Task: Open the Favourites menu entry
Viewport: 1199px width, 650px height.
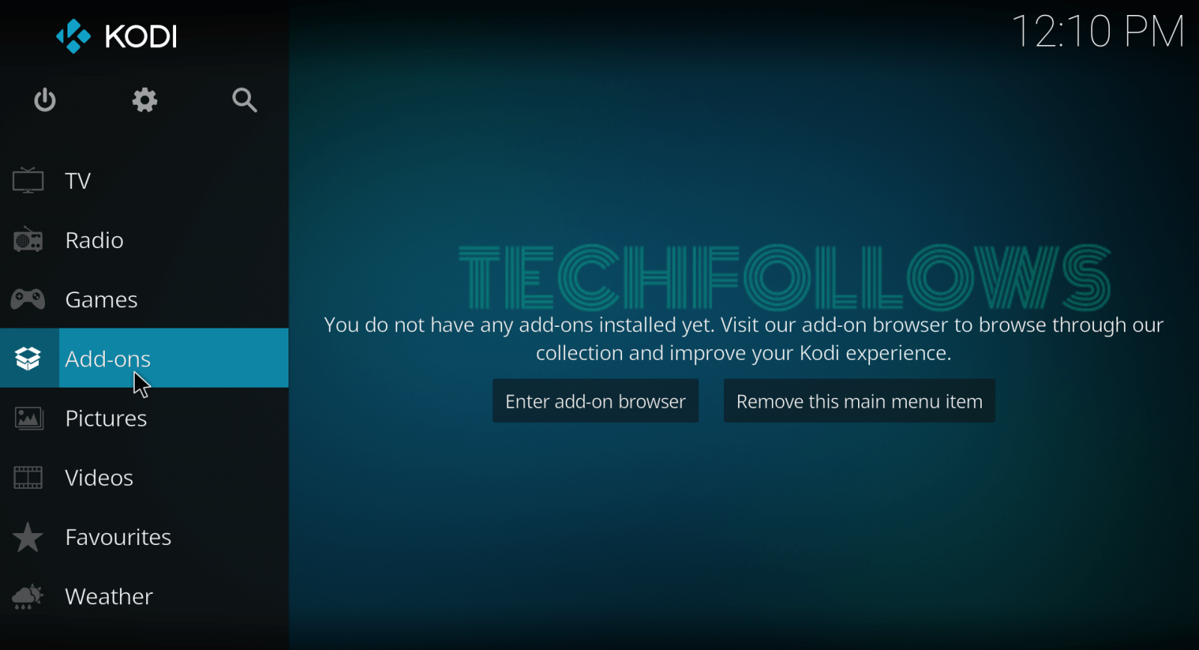Action: pos(118,537)
